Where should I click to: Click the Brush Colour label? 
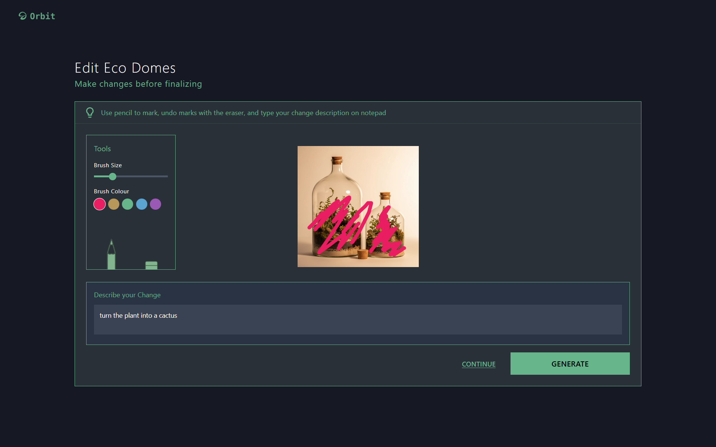111,191
